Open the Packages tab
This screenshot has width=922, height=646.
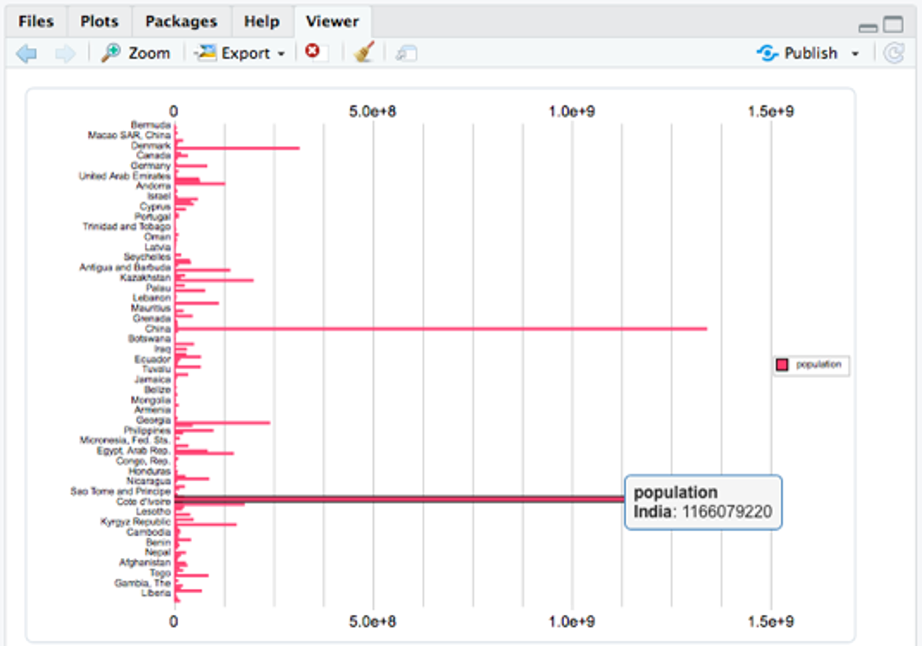click(181, 22)
